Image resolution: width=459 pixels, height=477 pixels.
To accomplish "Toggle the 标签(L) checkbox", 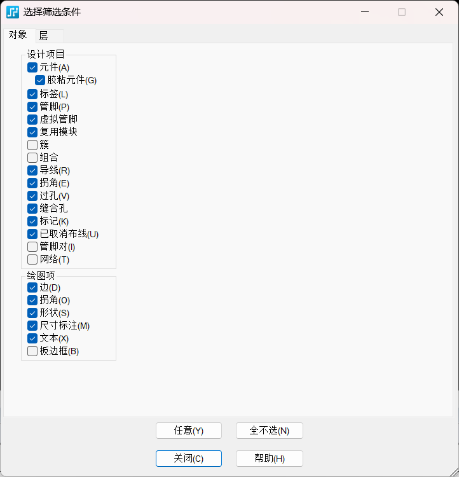I will point(32,94).
